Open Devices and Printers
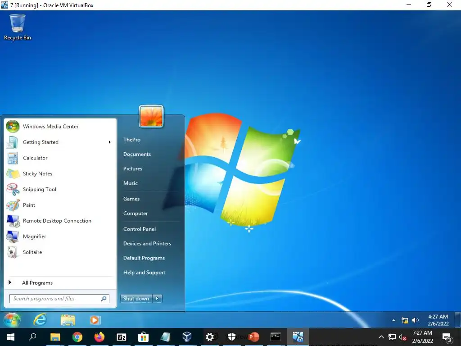 (147, 243)
